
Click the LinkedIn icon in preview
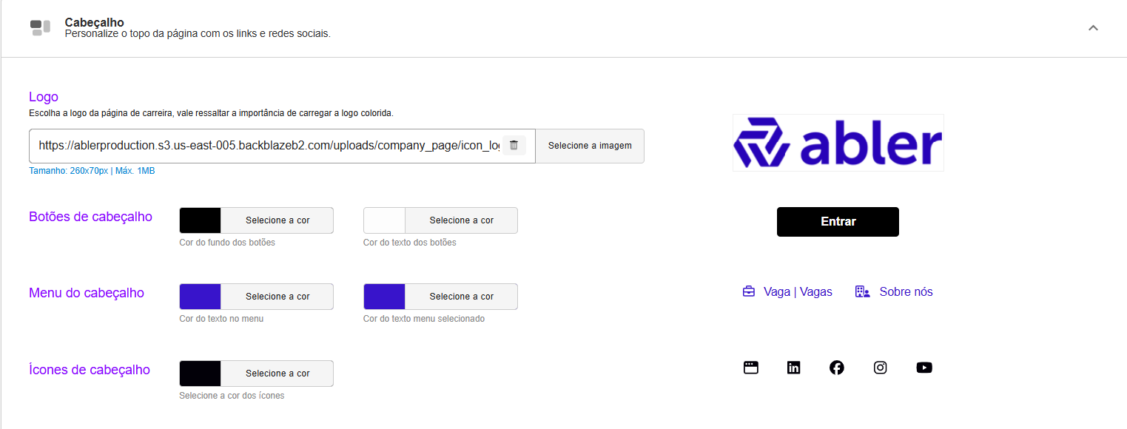click(x=793, y=368)
